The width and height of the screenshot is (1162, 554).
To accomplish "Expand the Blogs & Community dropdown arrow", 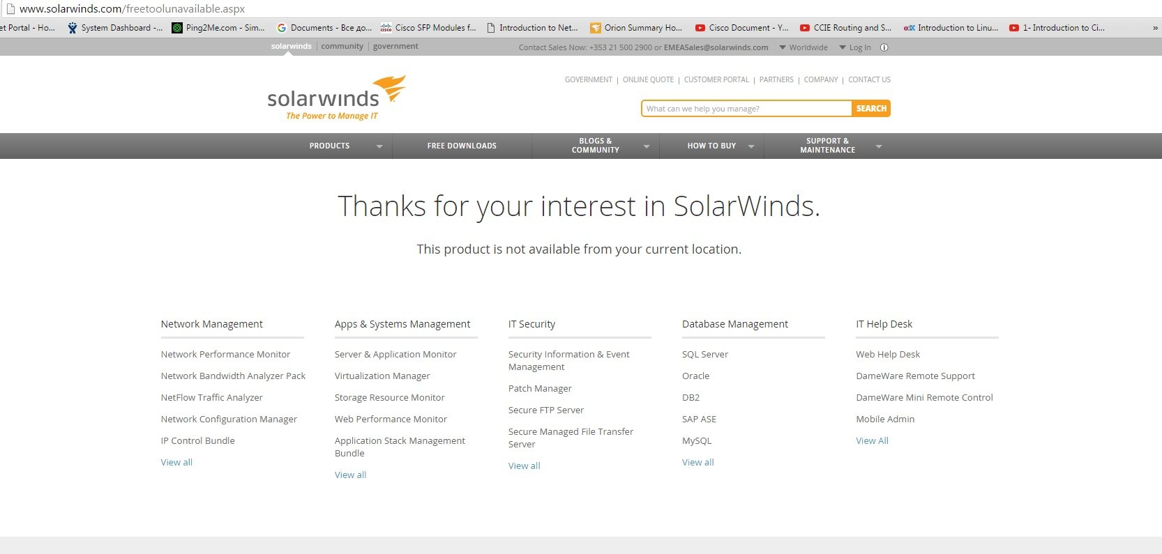I will click(x=647, y=146).
